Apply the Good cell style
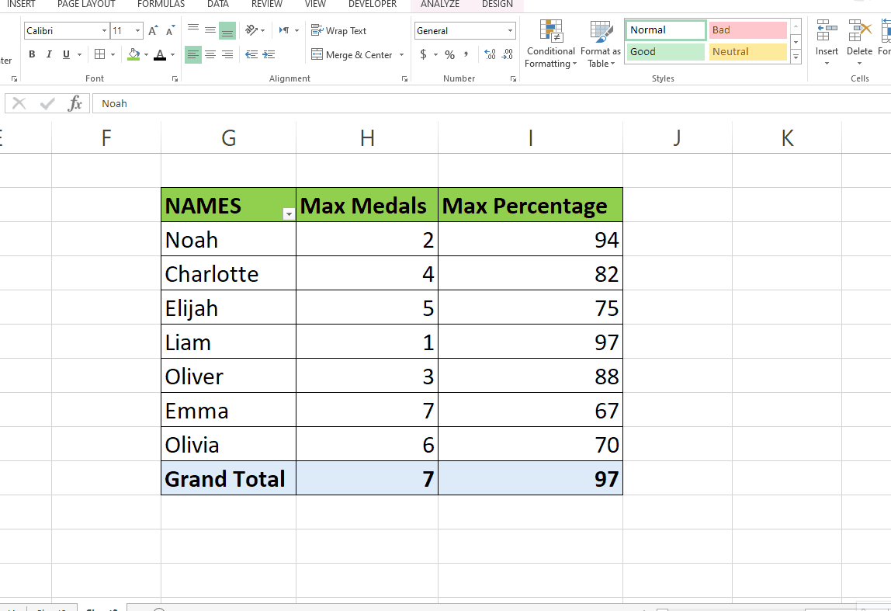891x611 pixels. 664,51
